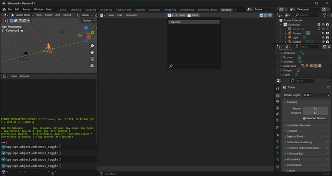Click the text editor line numbers toggle icon
This screenshot has width=332, height=176.
[261, 15]
